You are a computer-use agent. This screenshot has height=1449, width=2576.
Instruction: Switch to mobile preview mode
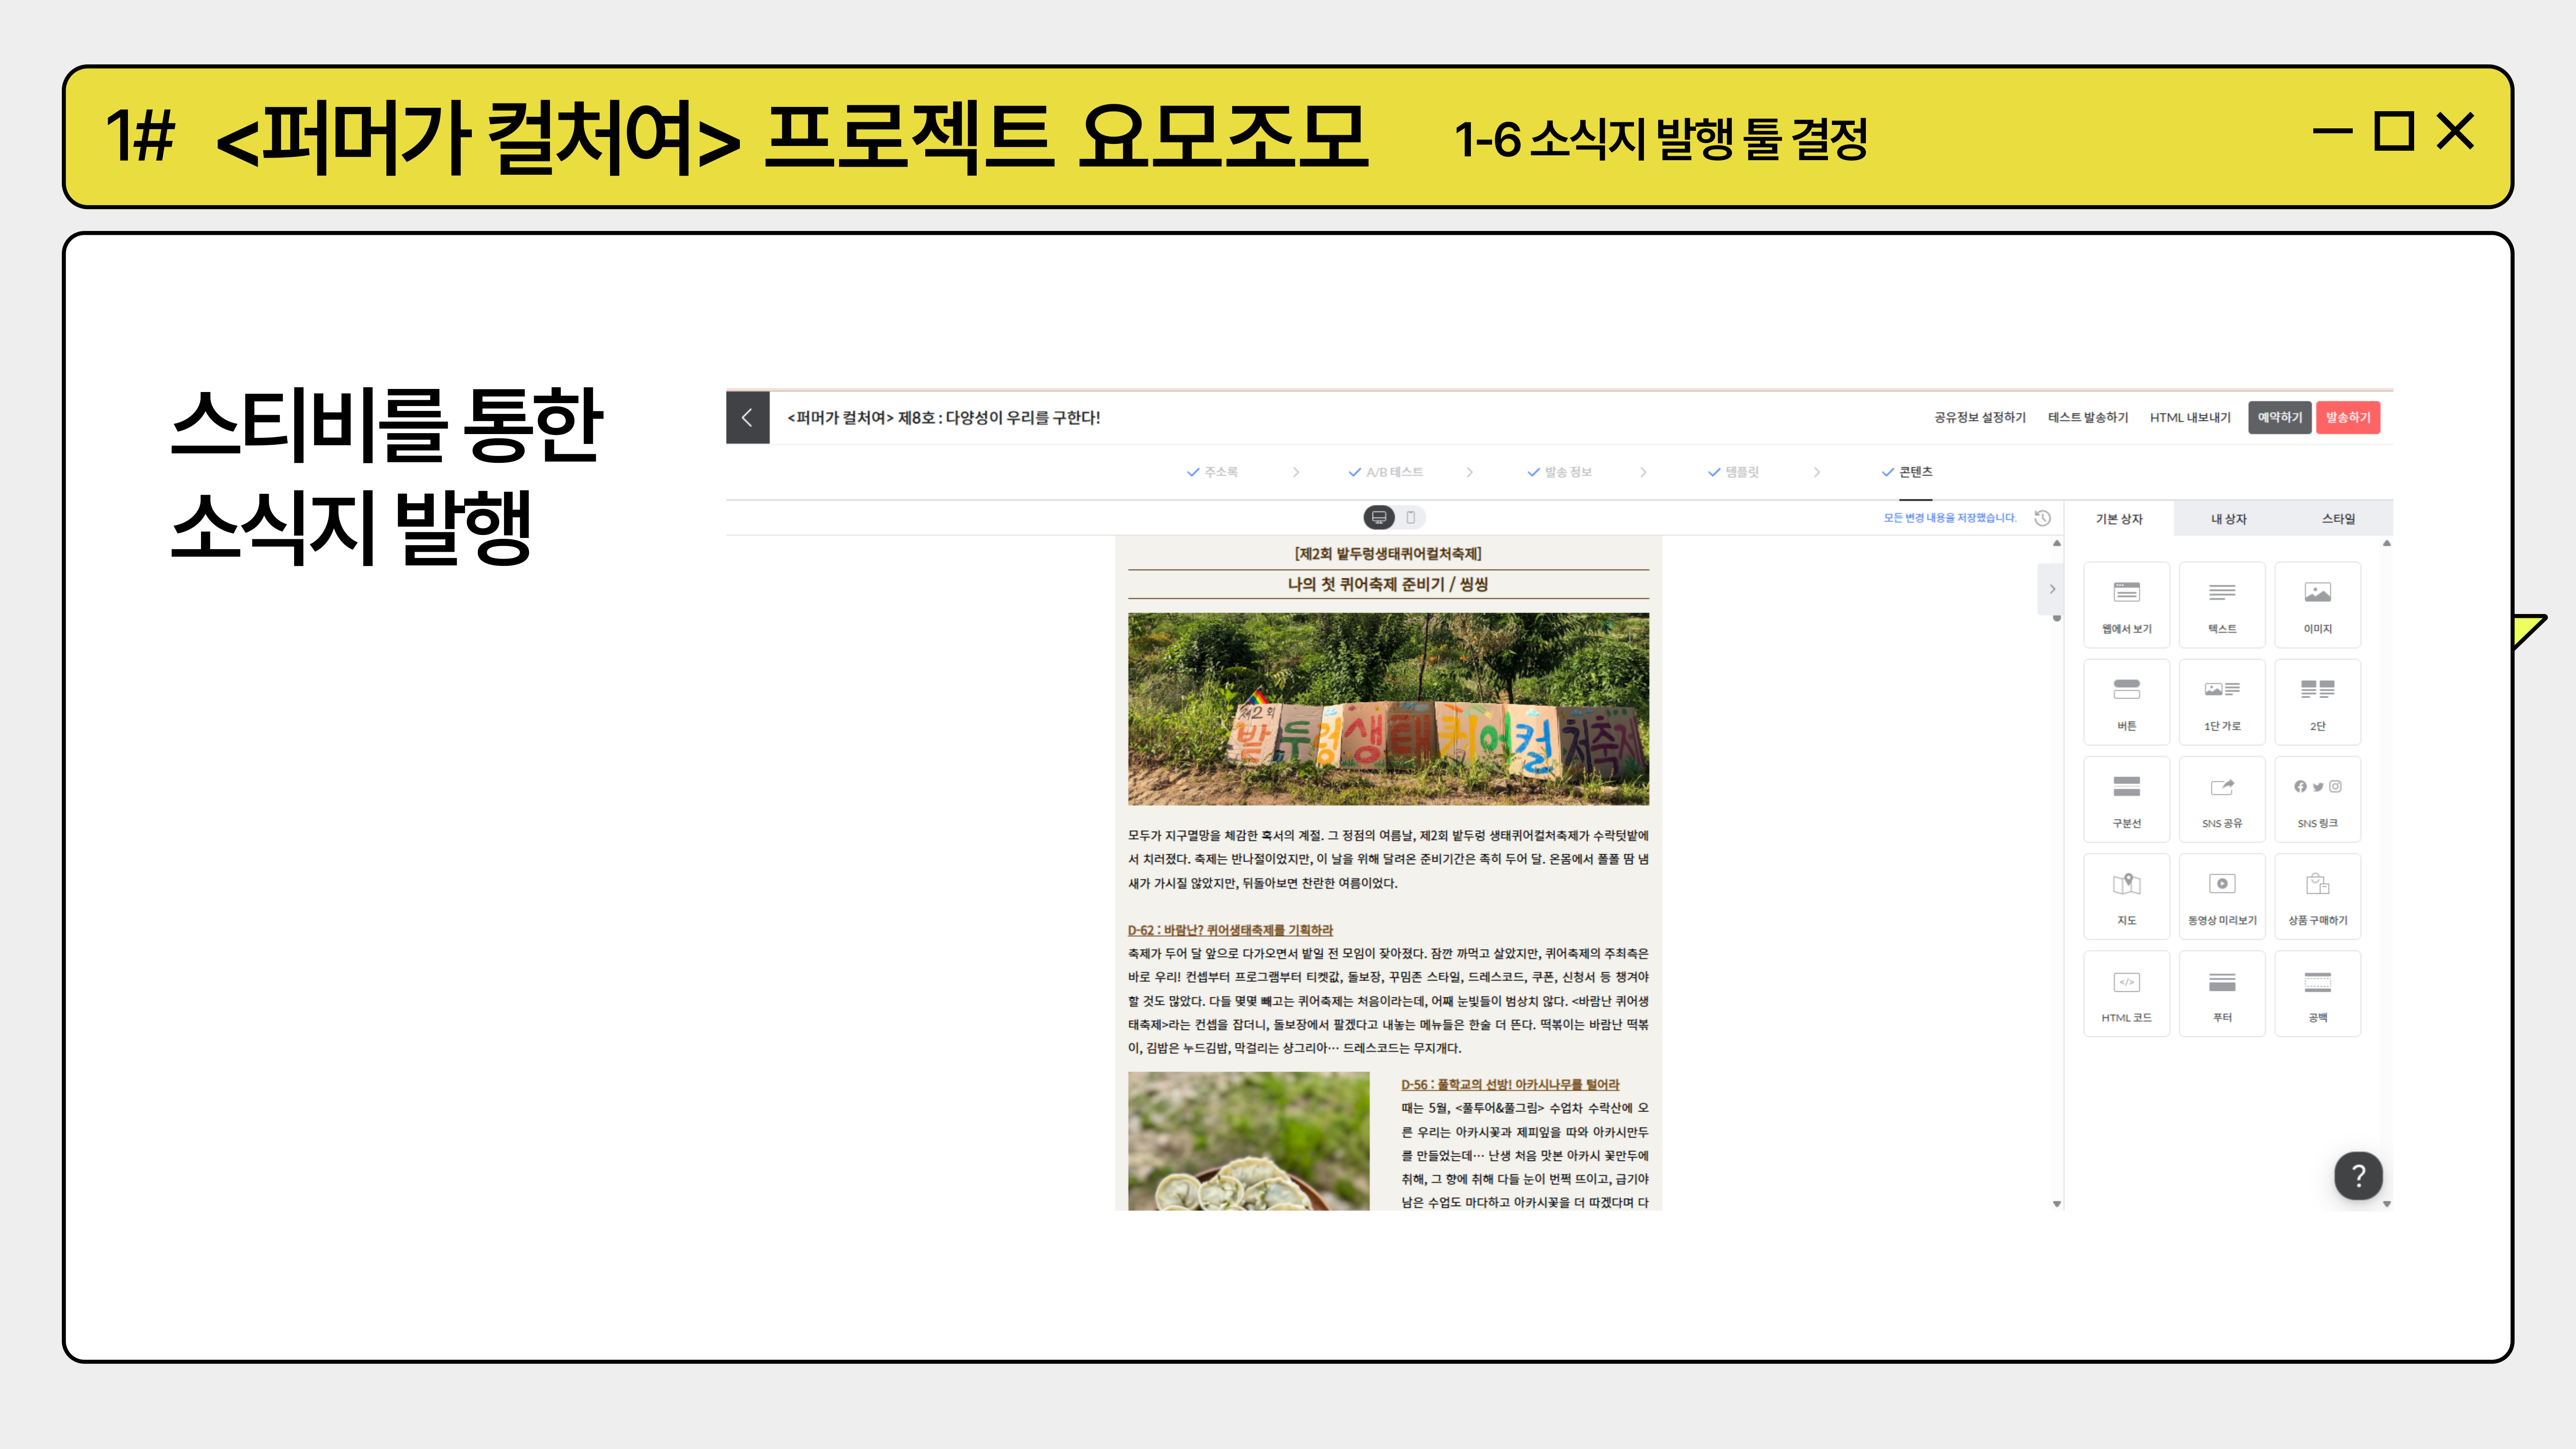point(1411,517)
